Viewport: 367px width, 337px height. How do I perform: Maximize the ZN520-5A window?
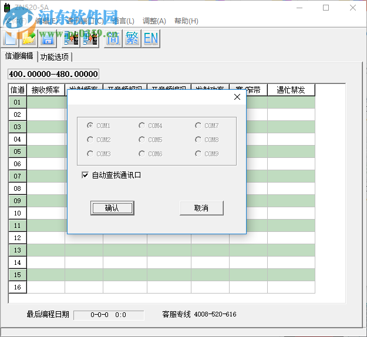tap(326, 8)
